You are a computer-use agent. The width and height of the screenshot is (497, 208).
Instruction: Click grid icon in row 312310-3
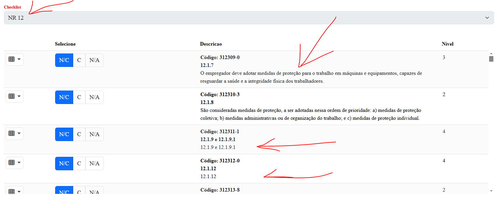14,96
